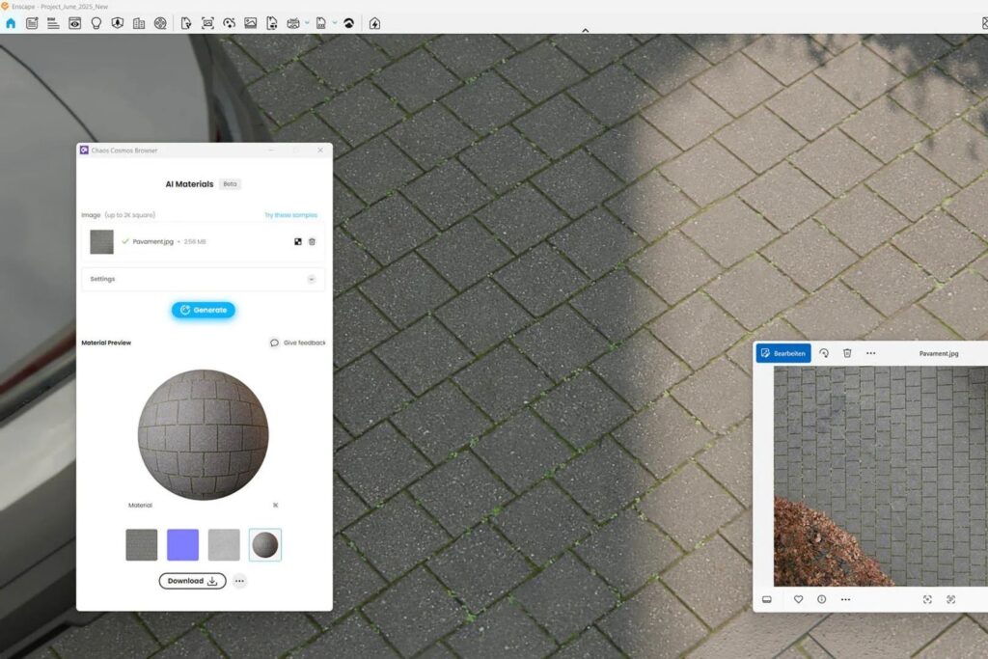Click the large material preview sphere
The image size is (988, 659).
click(x=203, y=435)
